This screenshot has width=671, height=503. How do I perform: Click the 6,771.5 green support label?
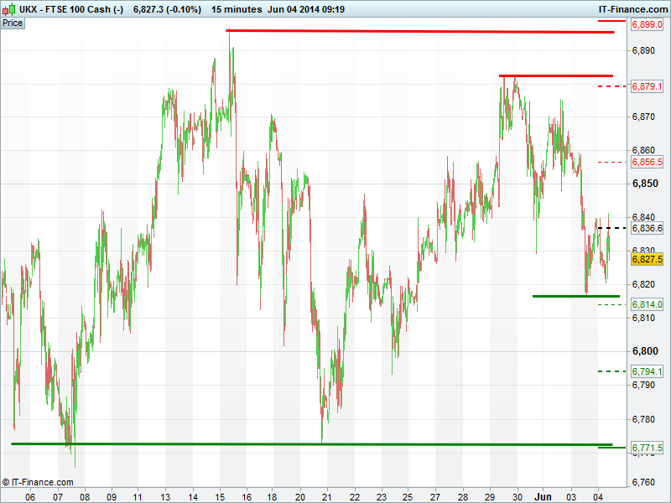pyautogui.click(x=647, y=449)
